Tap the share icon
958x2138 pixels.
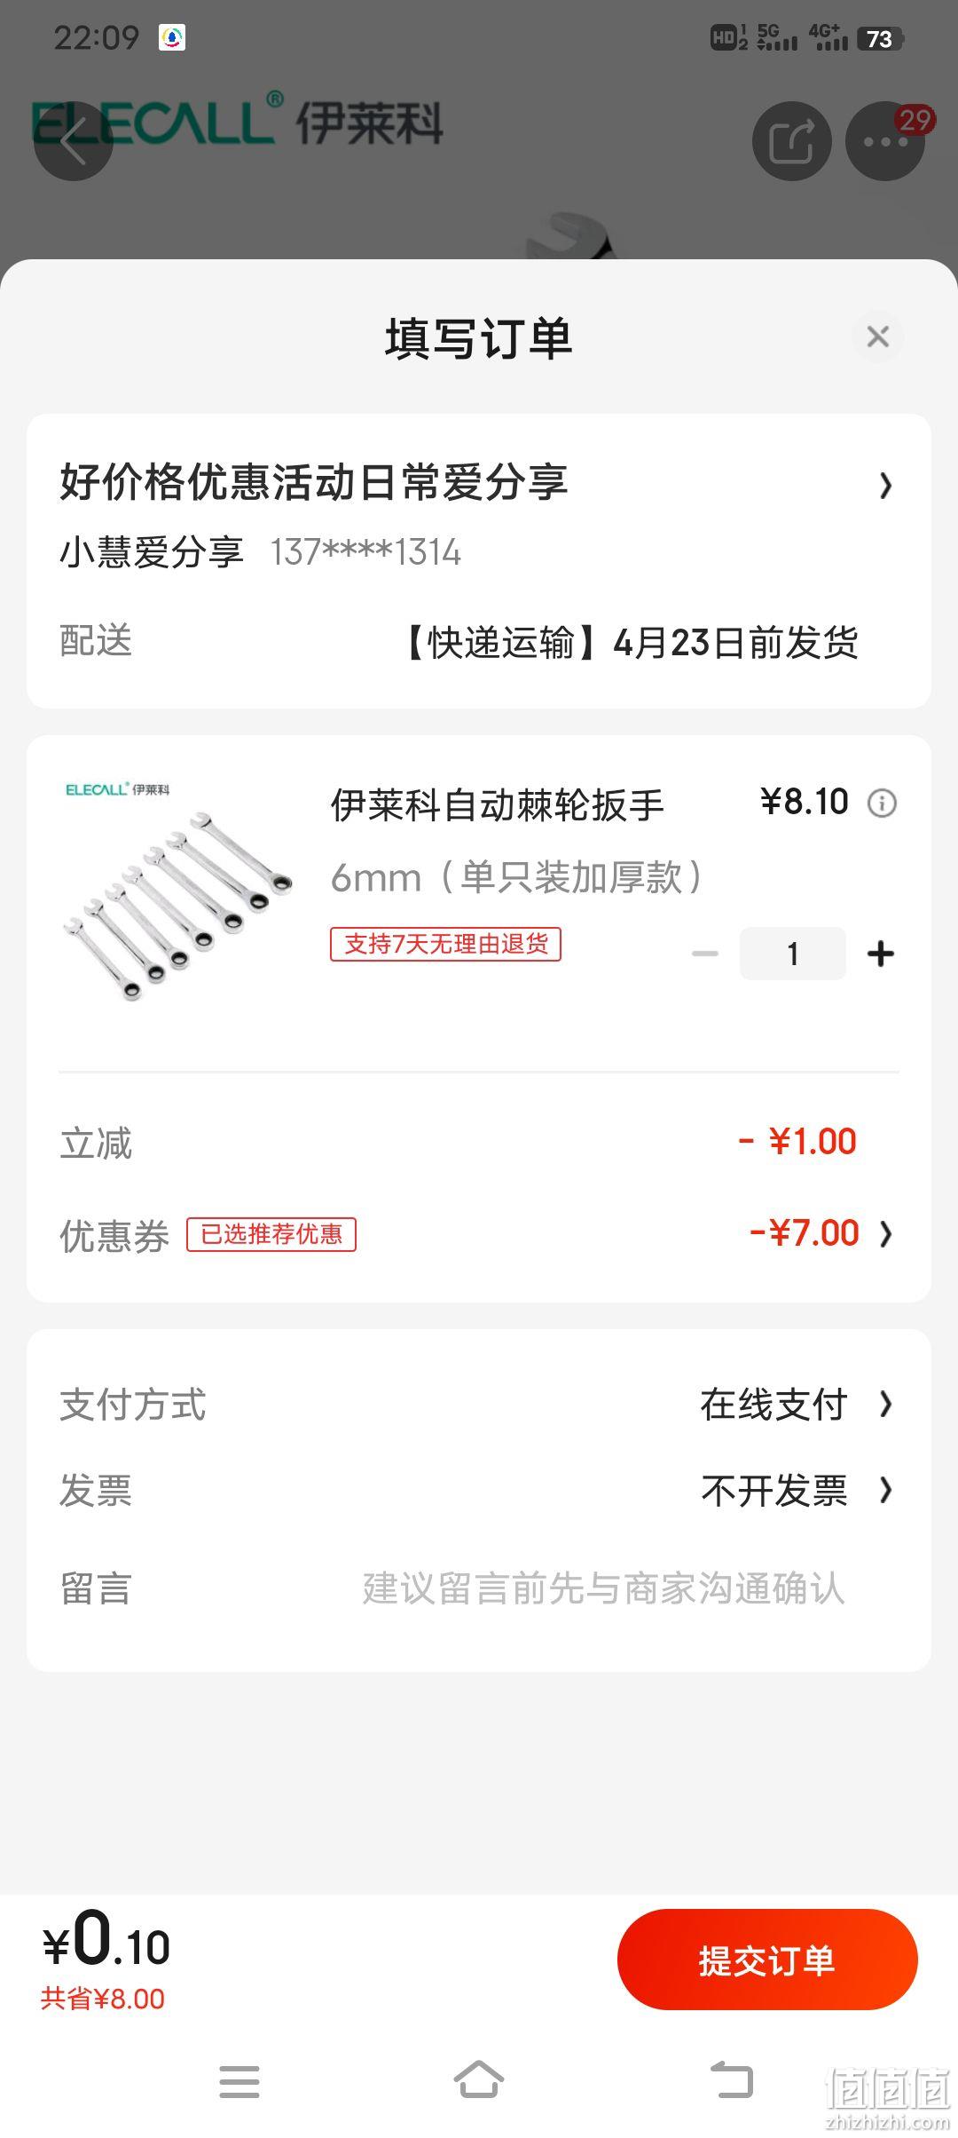(x=792, y=141)
